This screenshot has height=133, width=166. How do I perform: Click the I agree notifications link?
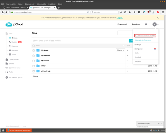[120, 18]
